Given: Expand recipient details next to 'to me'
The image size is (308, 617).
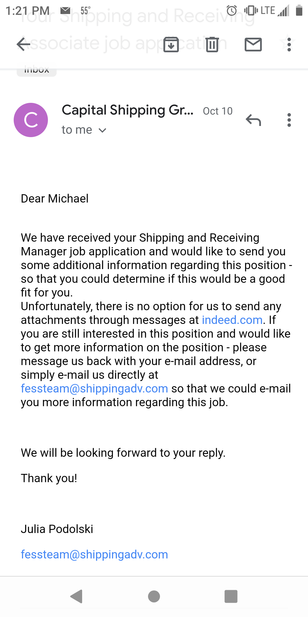Looking at the screenshot, I should click(102, 130).
